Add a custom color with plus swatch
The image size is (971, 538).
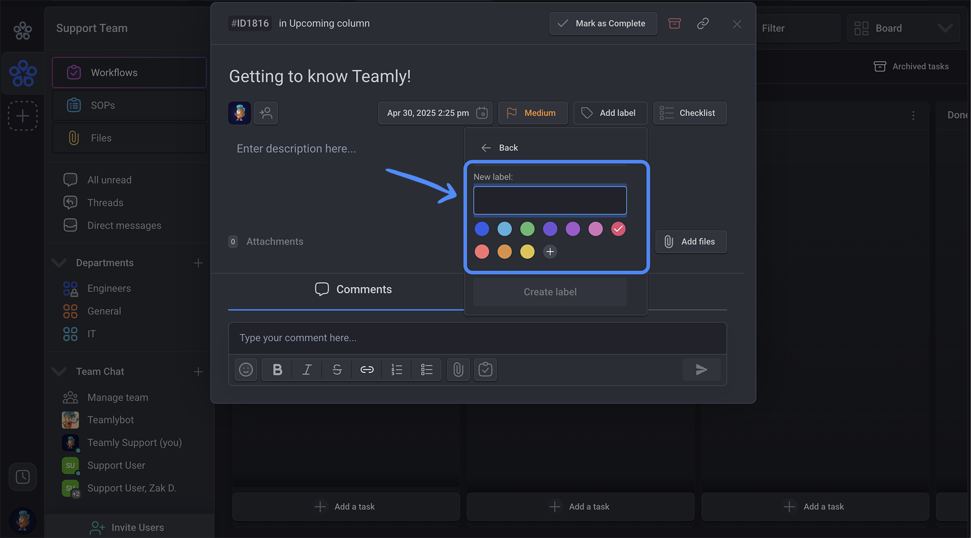pos(550,252)
